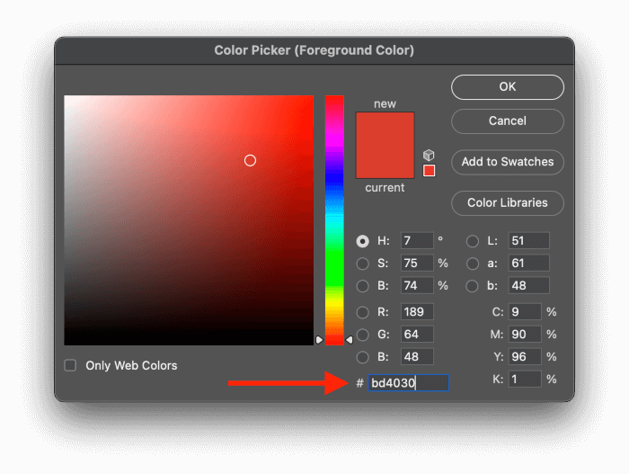Select the L lightness radio button

tap(472, 241)
